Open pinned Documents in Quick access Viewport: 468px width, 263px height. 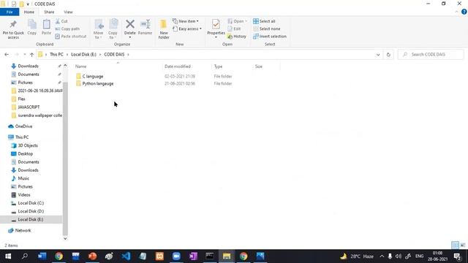coord(29,75)
